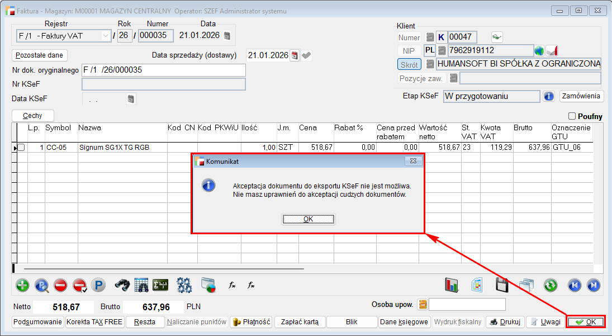Click the Nr dok. oryginalnego input field
The width and height of the screenshot is (612, 336).
click(163, 70)
